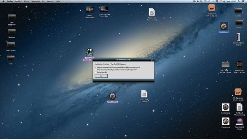The image size is (247, 139).
Task: Open the Help menu
Action: (x=58, y=1)
